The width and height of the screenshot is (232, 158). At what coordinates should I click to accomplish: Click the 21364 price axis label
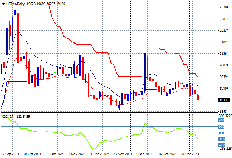[224, 54]
